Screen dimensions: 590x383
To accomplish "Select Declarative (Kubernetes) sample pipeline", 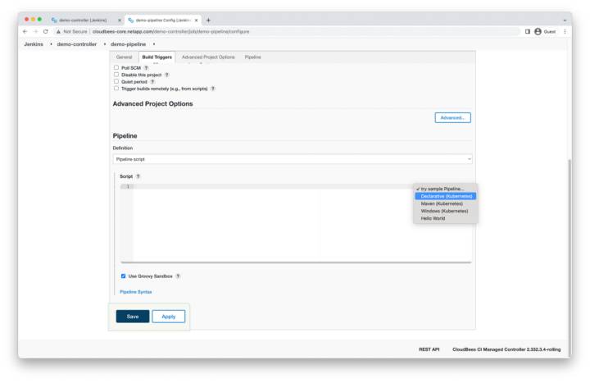I will tap(446, 196).
